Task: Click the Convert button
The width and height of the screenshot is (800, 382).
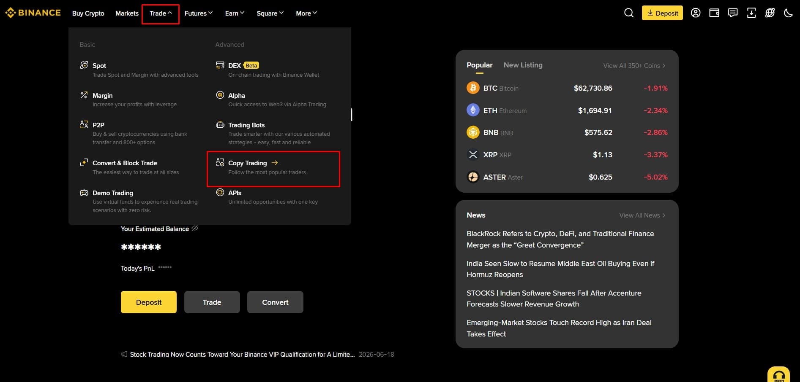Action: click(x=275, y=302)
